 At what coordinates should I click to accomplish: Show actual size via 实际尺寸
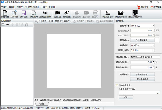66,21
